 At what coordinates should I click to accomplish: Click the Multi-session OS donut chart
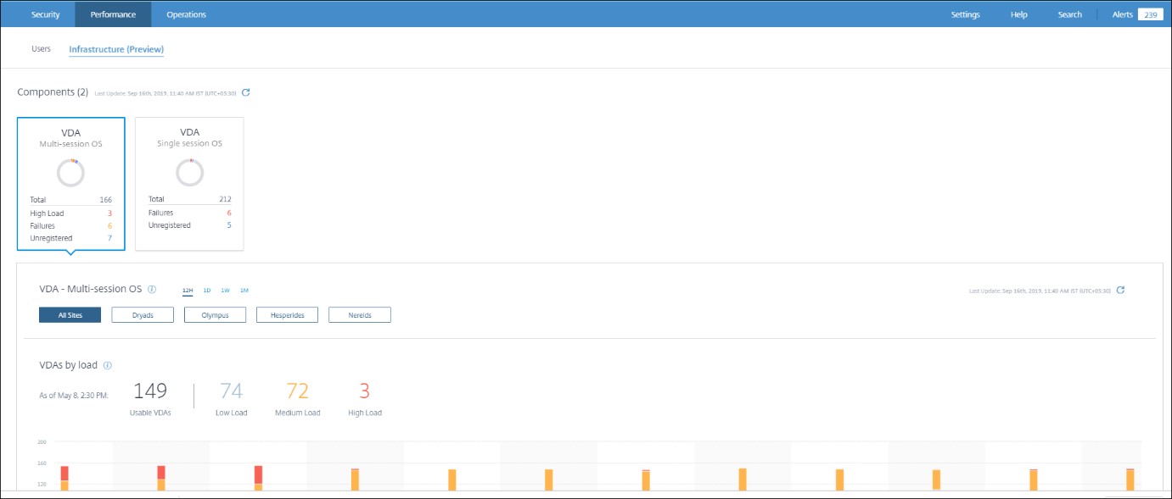pos(70,173)
